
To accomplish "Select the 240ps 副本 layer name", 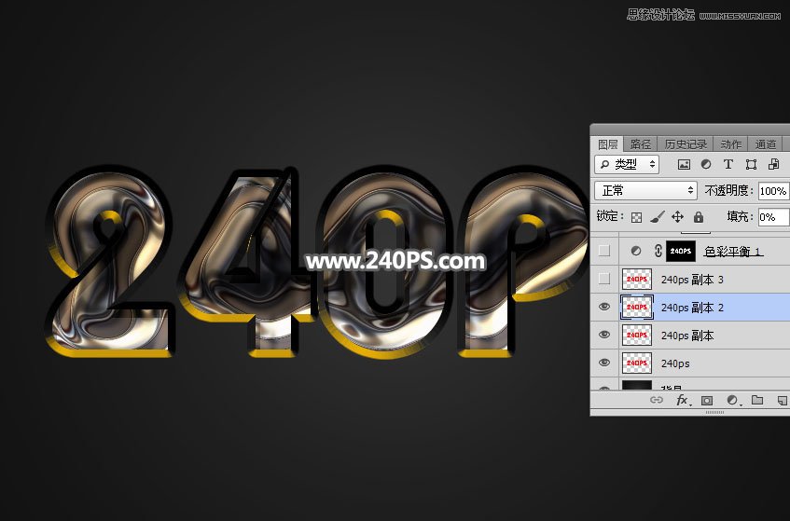I will (x=687, y=336).
